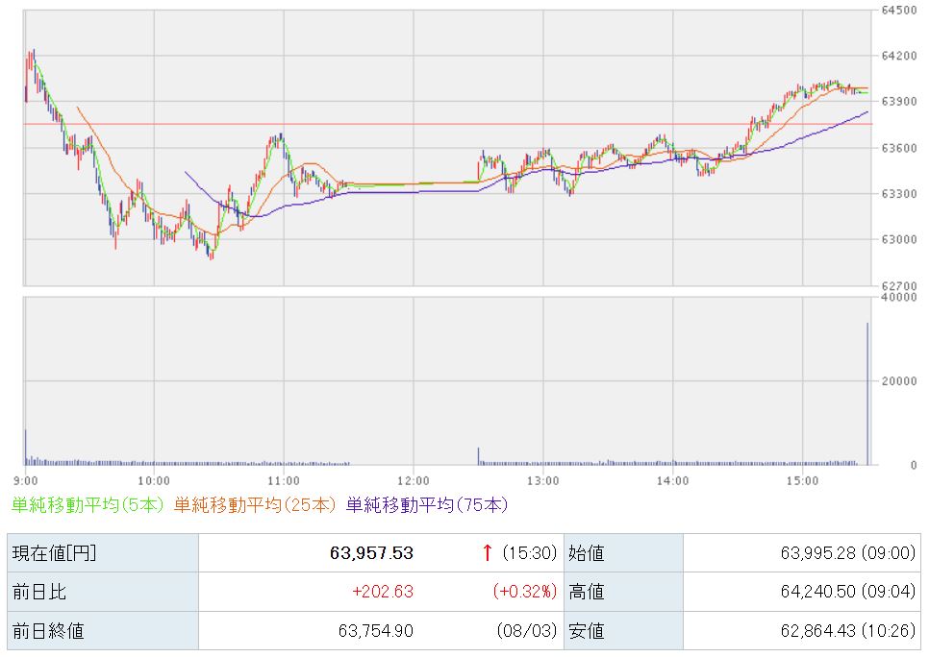Image resolution: width=929 pixels, height=657 pixels.
Task: Click the previous close 63,754.90
Action: pyautogui.click(x=376, y=631)
